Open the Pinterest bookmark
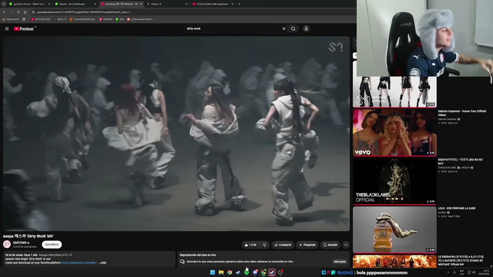Image resolution: width=493 pixels, height=277 pixels. point(106,19)
